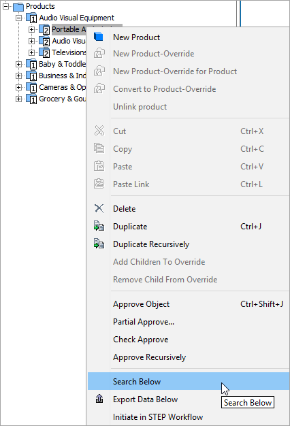Select Business & Industrial tree item
290x426 pixels.
pyautogui.click(x=62, y=76)
